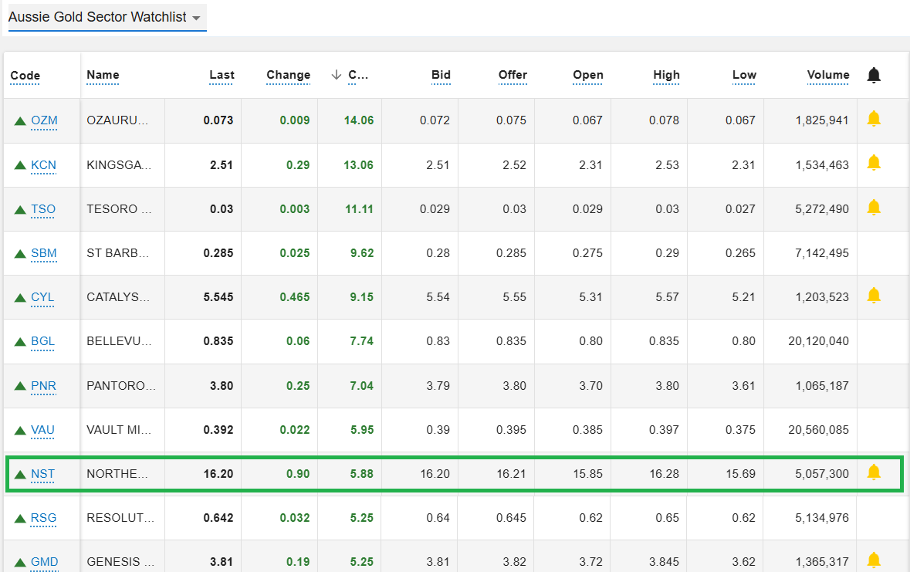Click the NST row alert bell
Image resolution: width=910 pixels, height=572 pixels.
[x=873, y=472]
